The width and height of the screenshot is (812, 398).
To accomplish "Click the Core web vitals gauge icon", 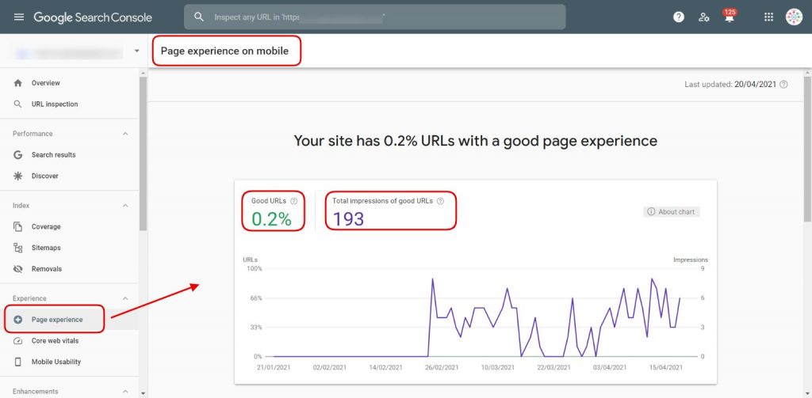I will [x=18, y=341].
